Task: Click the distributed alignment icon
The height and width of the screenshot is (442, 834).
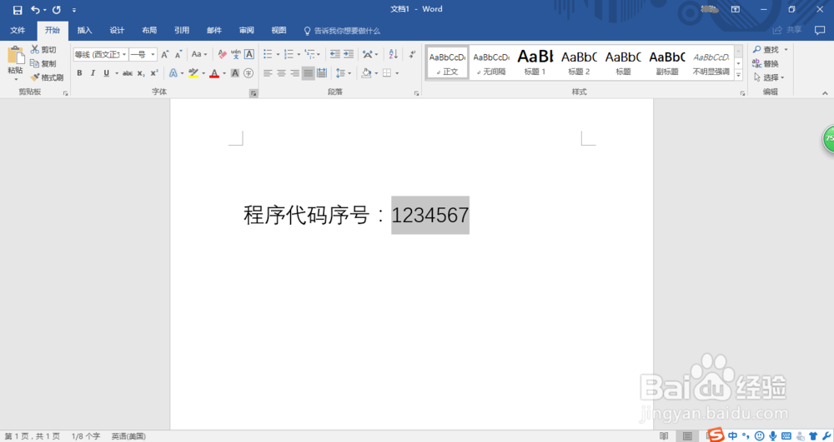Action: tap(322, 73)
